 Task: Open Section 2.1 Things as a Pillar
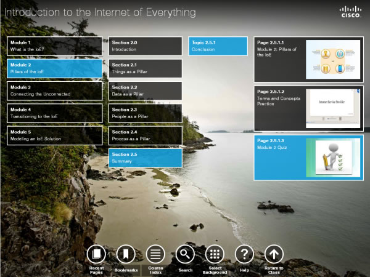pyautogui.click(x=145, y=68)
